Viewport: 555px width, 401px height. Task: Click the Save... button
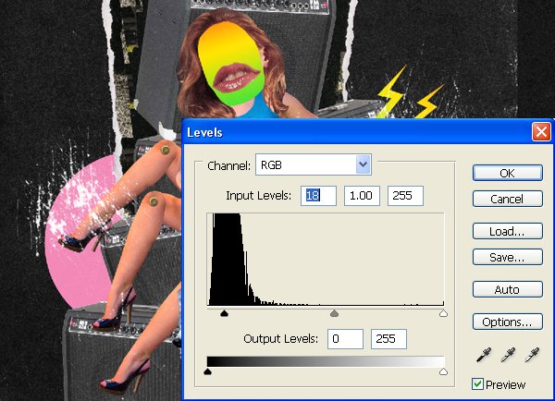point(507,257)
